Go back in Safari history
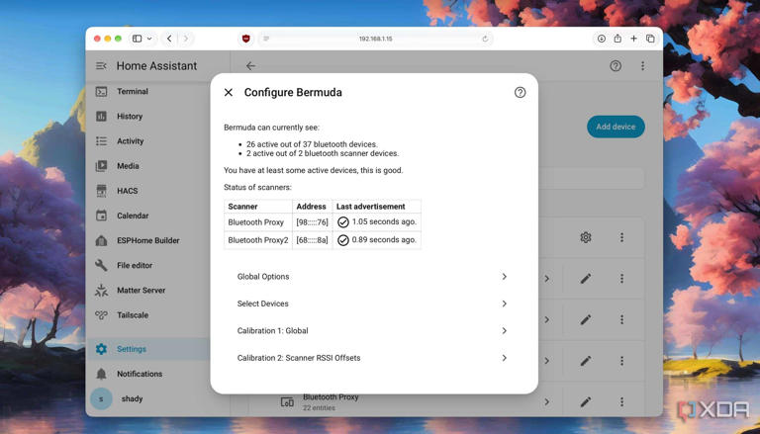This screenshot has height=434, width=760. click(169, 39)
